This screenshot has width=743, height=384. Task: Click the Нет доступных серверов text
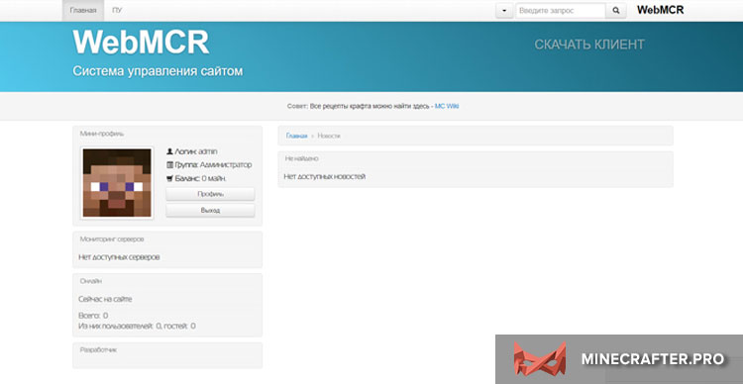pyautogui.click(x=119, y=257)
